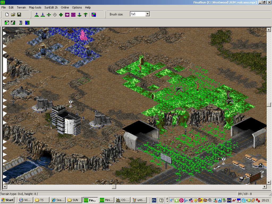Viewport: 272px width, 204px height.
Task: Open the Help menu
Action: point(88,7)
